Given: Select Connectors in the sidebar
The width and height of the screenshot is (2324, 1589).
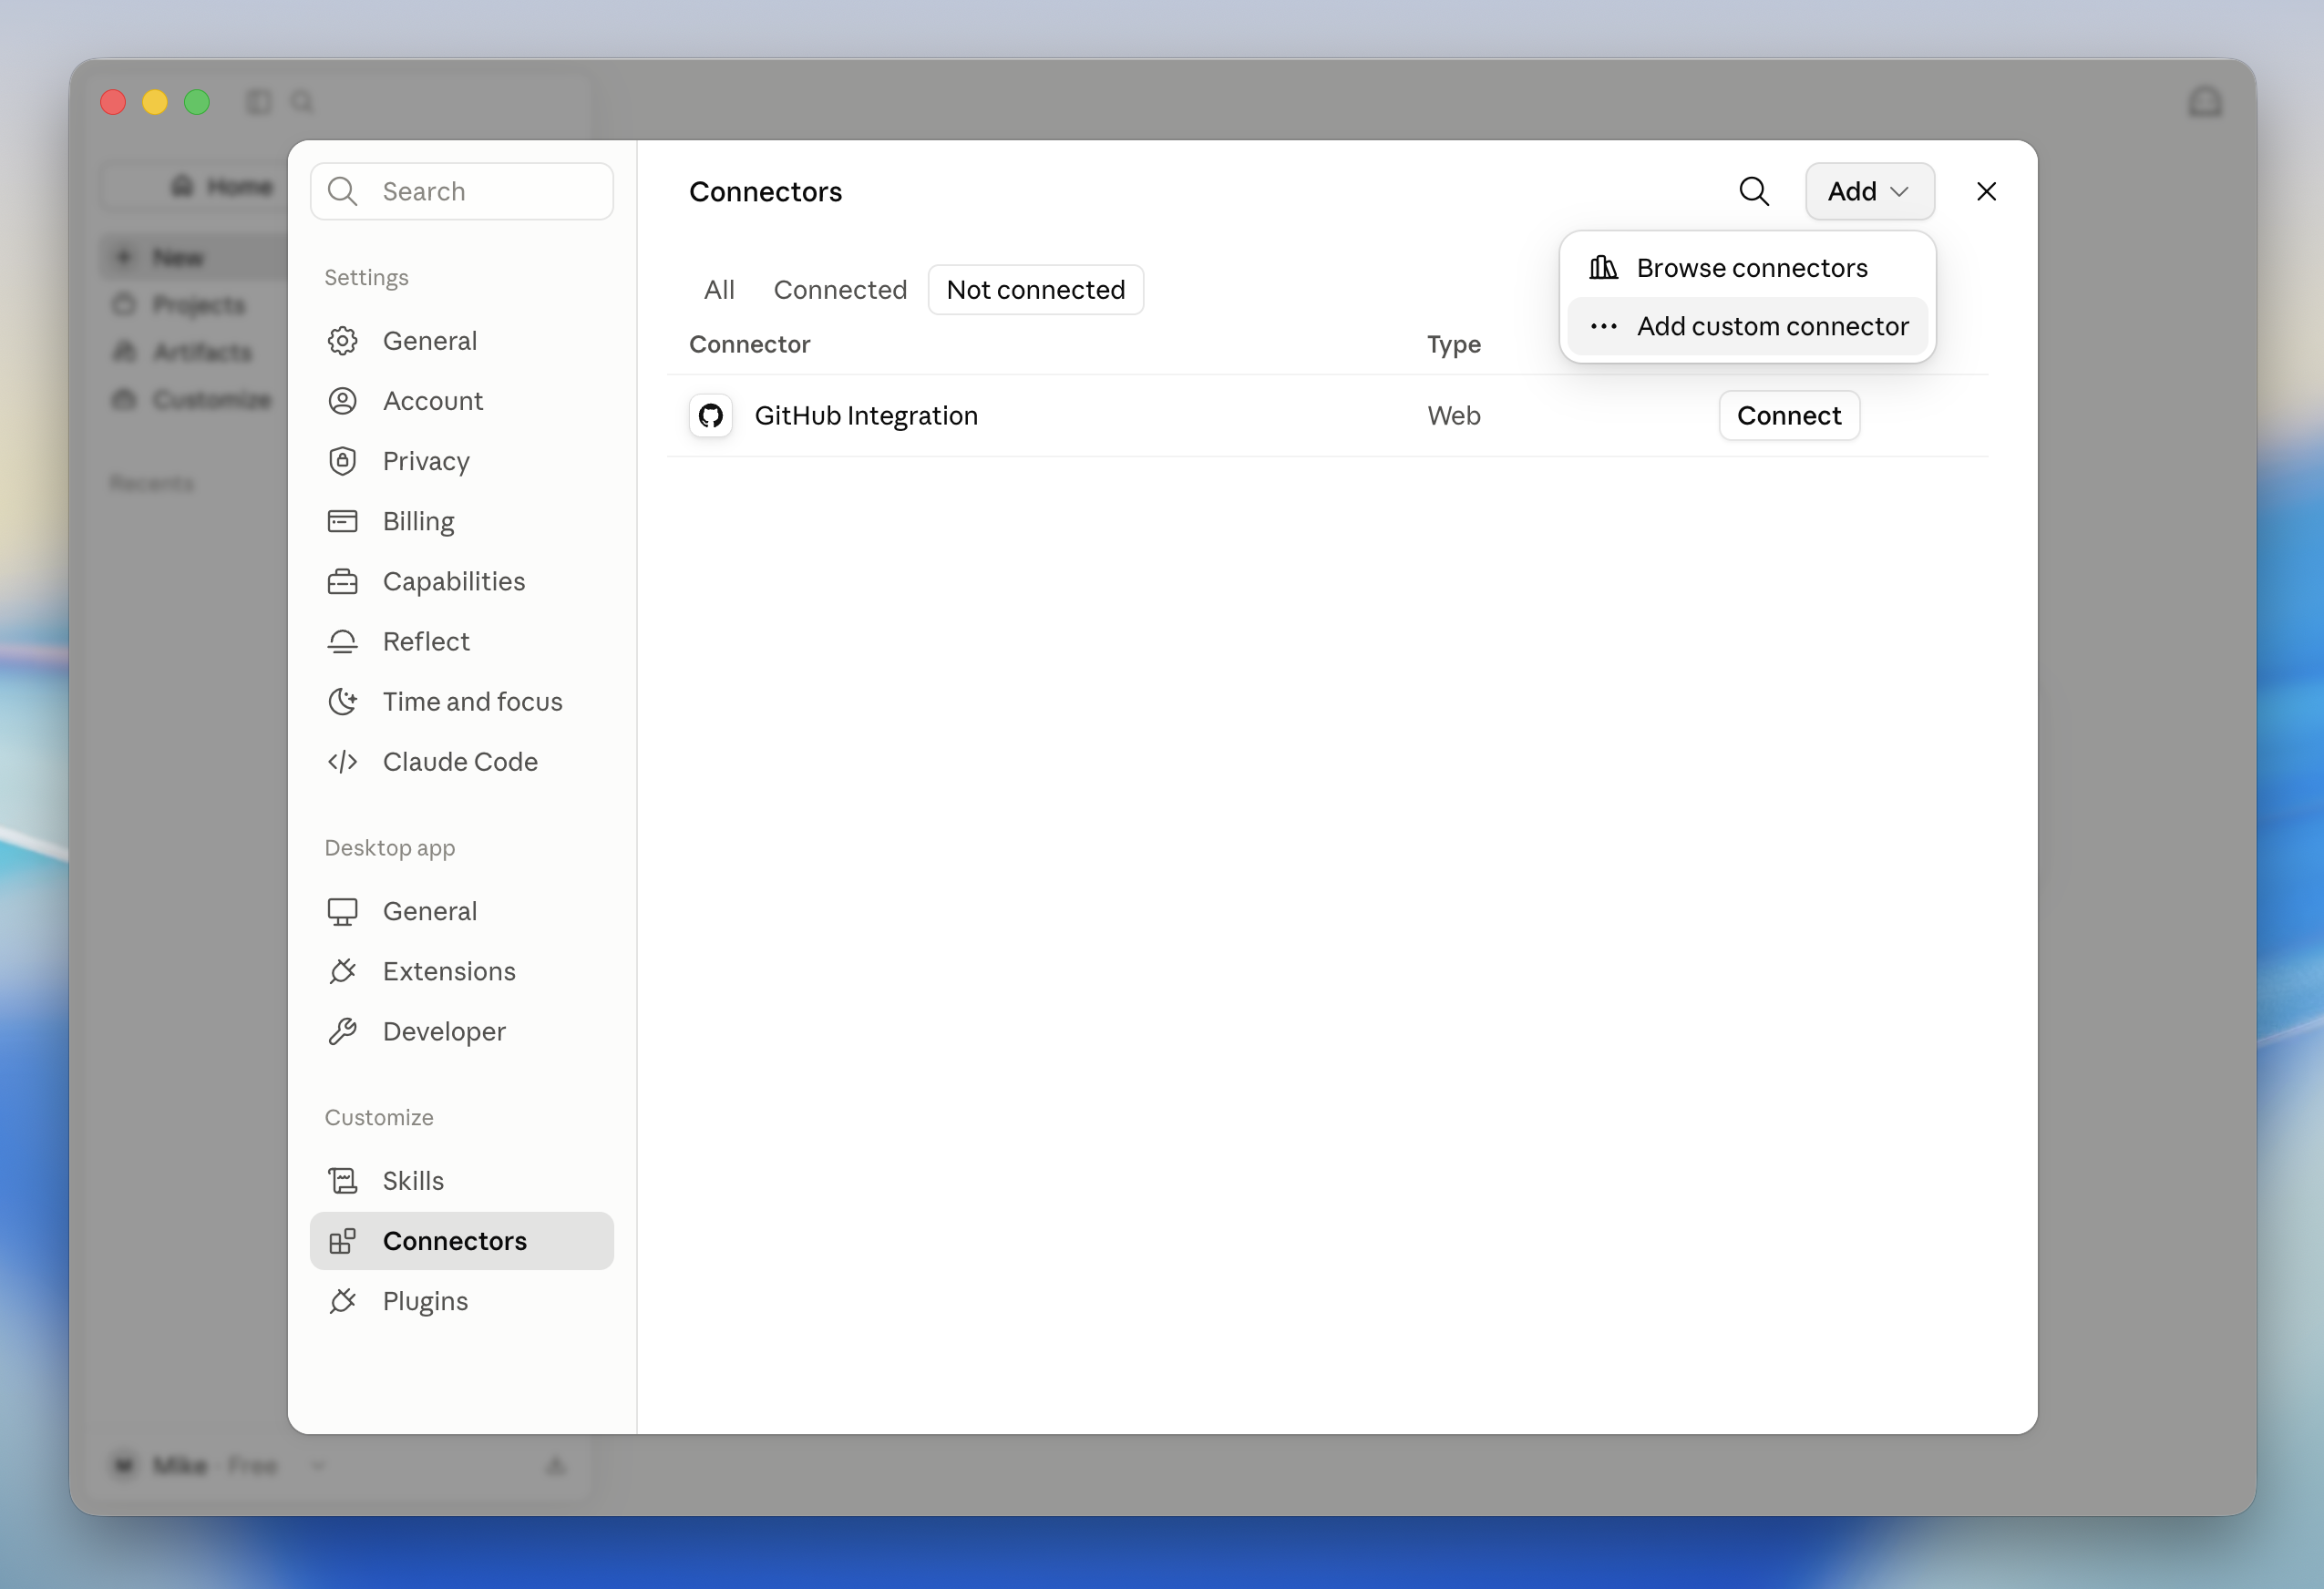Looking at the screenshot, I should 461,1241.
